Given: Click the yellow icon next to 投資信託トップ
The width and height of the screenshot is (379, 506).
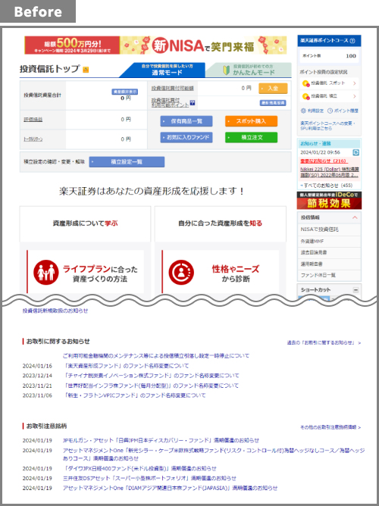Looking at the screenshot, I should click(x=86, y=70).
